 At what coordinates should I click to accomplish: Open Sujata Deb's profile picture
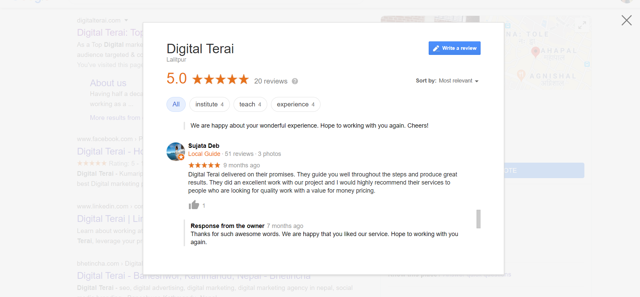click(x=176, y=152)
